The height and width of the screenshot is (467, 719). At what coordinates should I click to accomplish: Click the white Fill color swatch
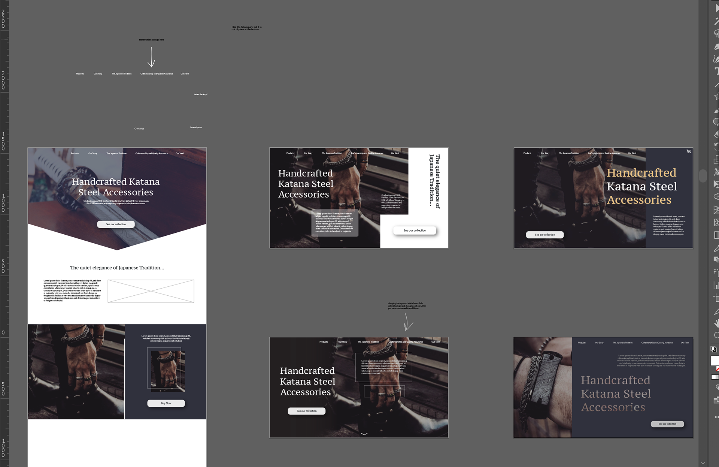click(x=715, y=361)
